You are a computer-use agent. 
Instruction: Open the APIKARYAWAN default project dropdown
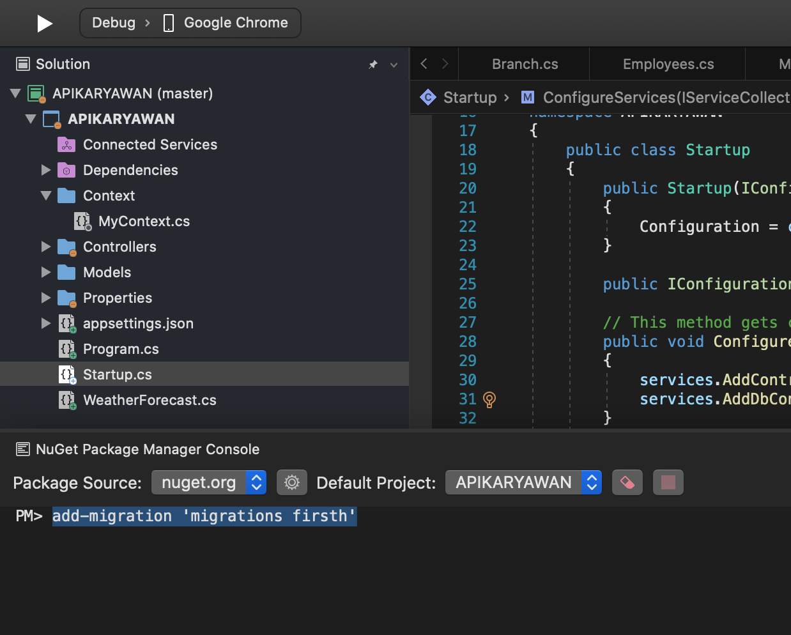coord(523,482)
